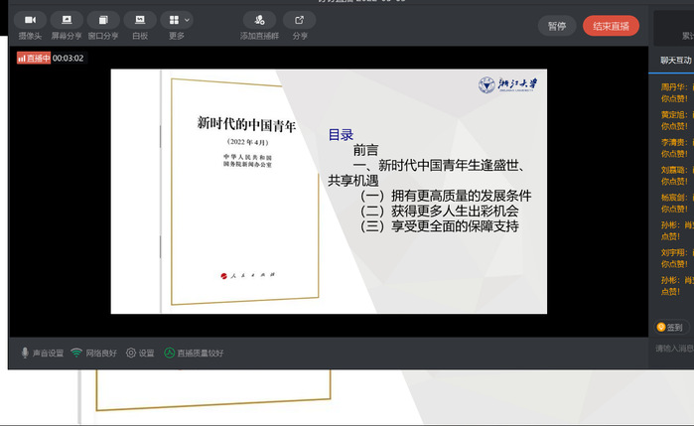The width and height of the screenshot is (694, 426).
Task: Click the red 结束直播 button
Action: coord(611,26)
